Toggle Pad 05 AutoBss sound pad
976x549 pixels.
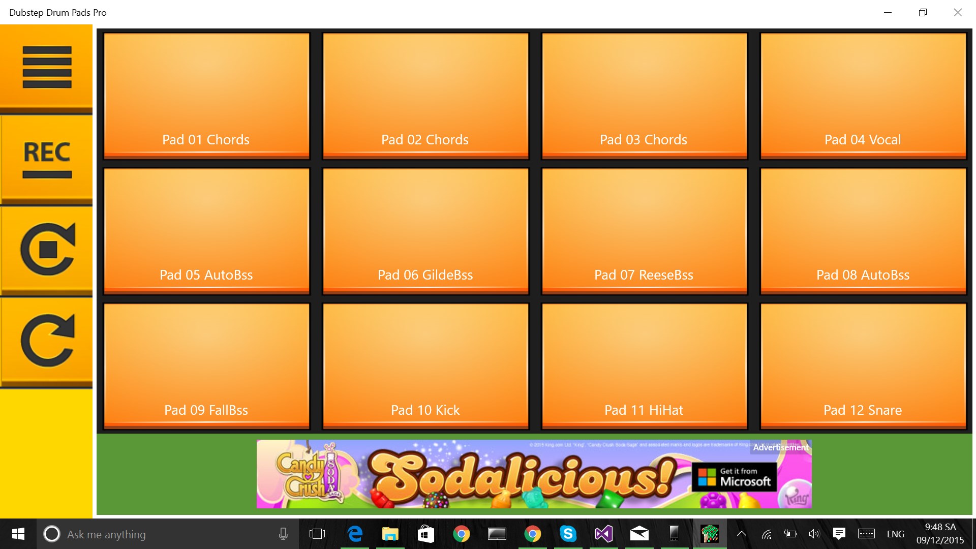pos(206,231)
